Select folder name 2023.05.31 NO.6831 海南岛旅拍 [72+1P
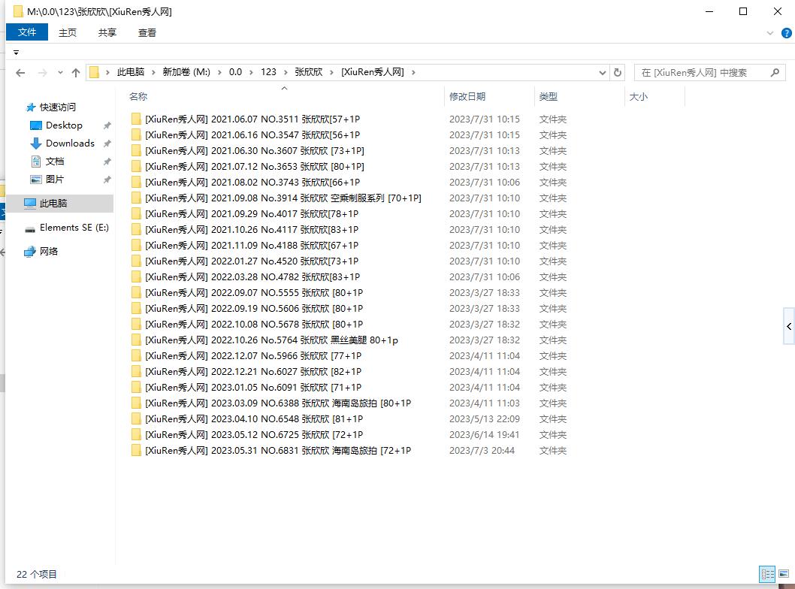The image size is (795, 589). (x=278, y=451)
